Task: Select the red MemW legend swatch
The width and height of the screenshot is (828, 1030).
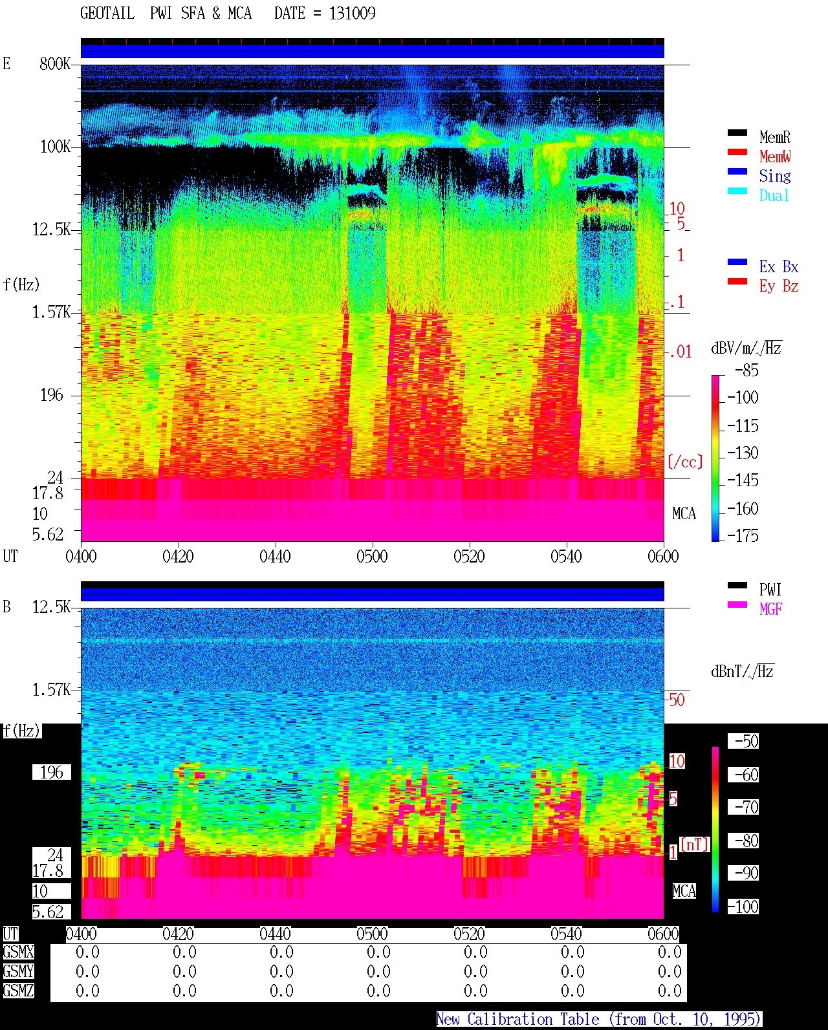Action: click(x=737, y=153)
